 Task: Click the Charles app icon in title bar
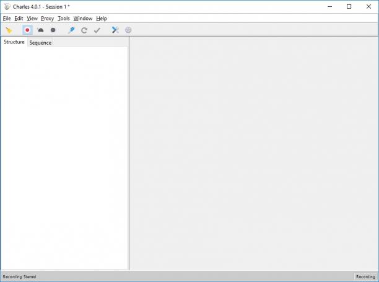[x=7, y=7]
